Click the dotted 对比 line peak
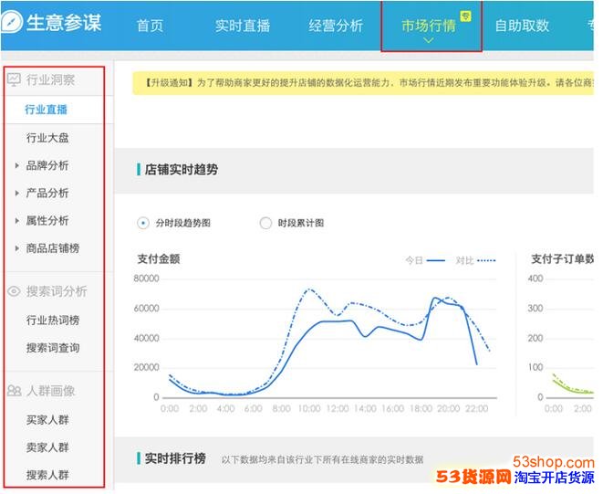 [309, 289]
